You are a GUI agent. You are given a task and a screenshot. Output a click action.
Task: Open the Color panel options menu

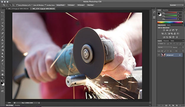click(x=183, y=10)
